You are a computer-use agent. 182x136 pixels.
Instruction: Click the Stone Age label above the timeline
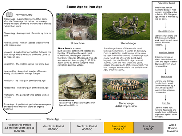53,119
